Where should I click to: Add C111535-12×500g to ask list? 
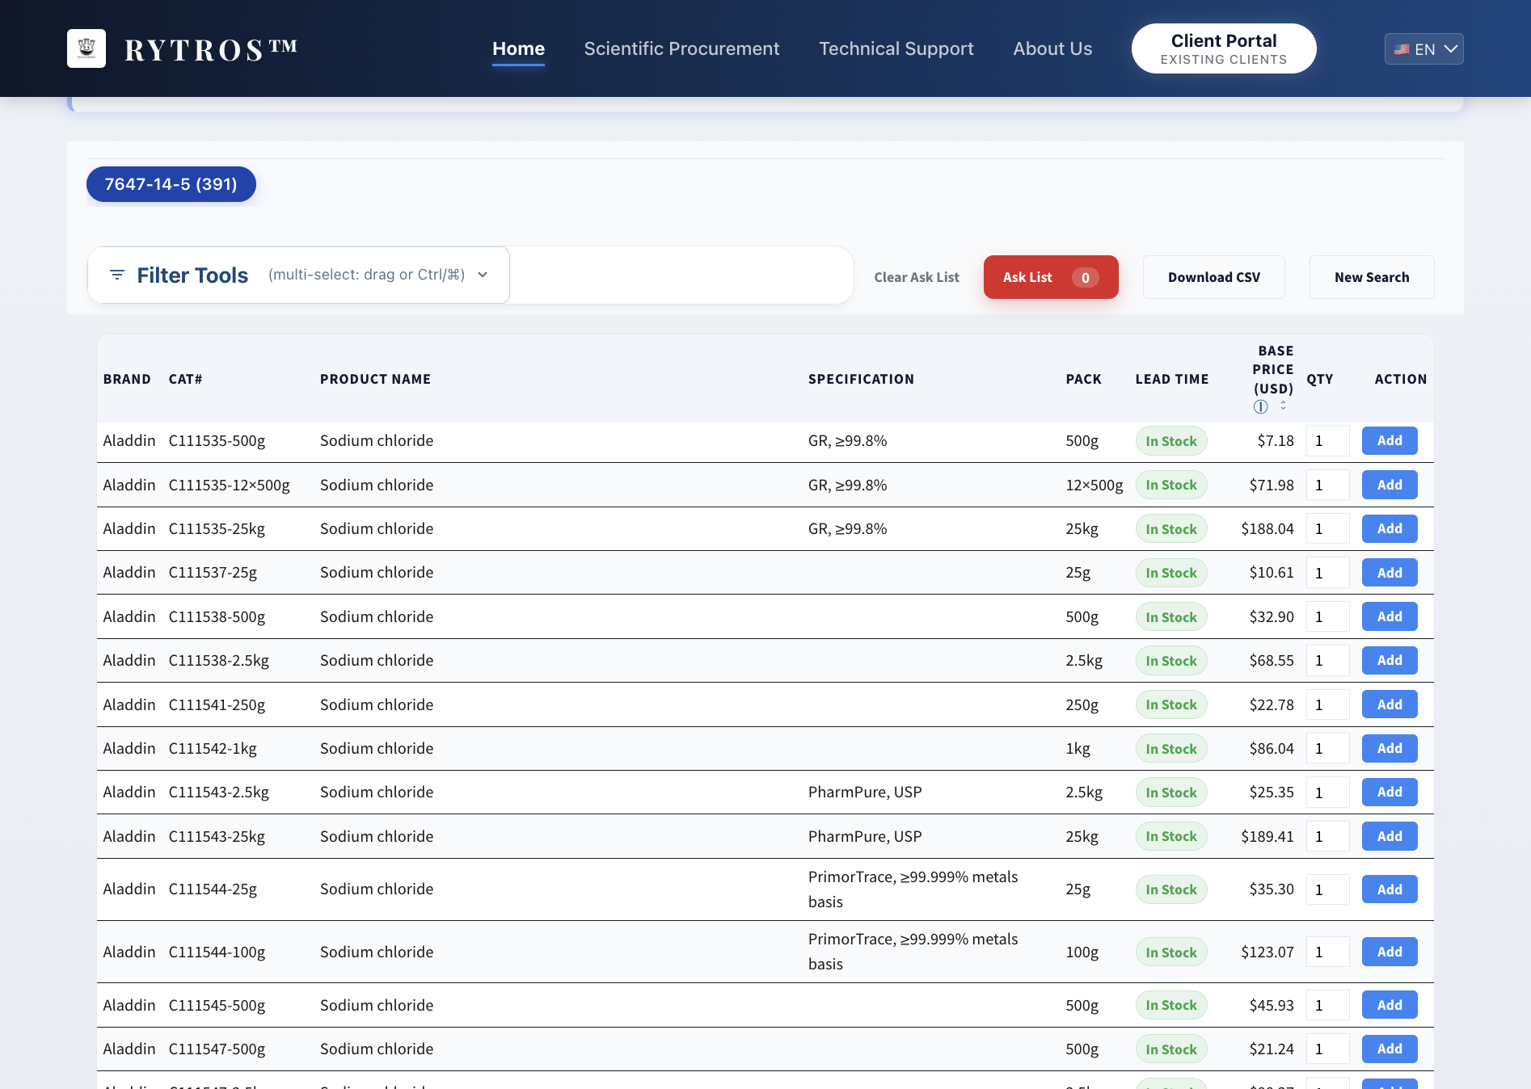click(1389, 485)
